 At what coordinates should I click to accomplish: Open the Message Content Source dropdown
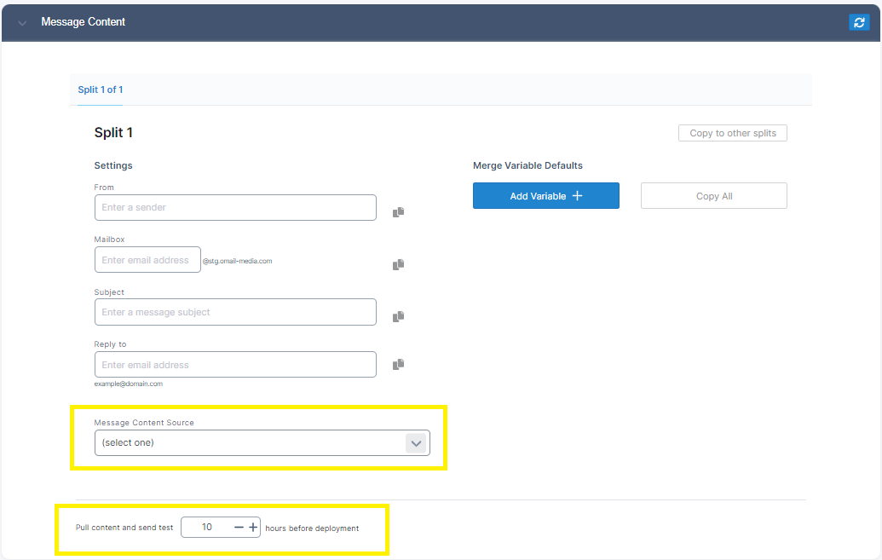(x=251, y=443)
